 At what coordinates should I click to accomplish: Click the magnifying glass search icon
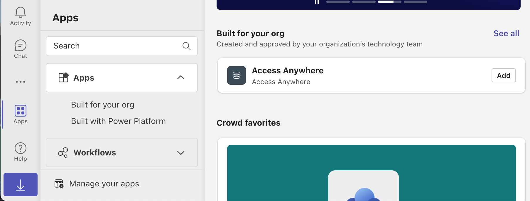186,46
